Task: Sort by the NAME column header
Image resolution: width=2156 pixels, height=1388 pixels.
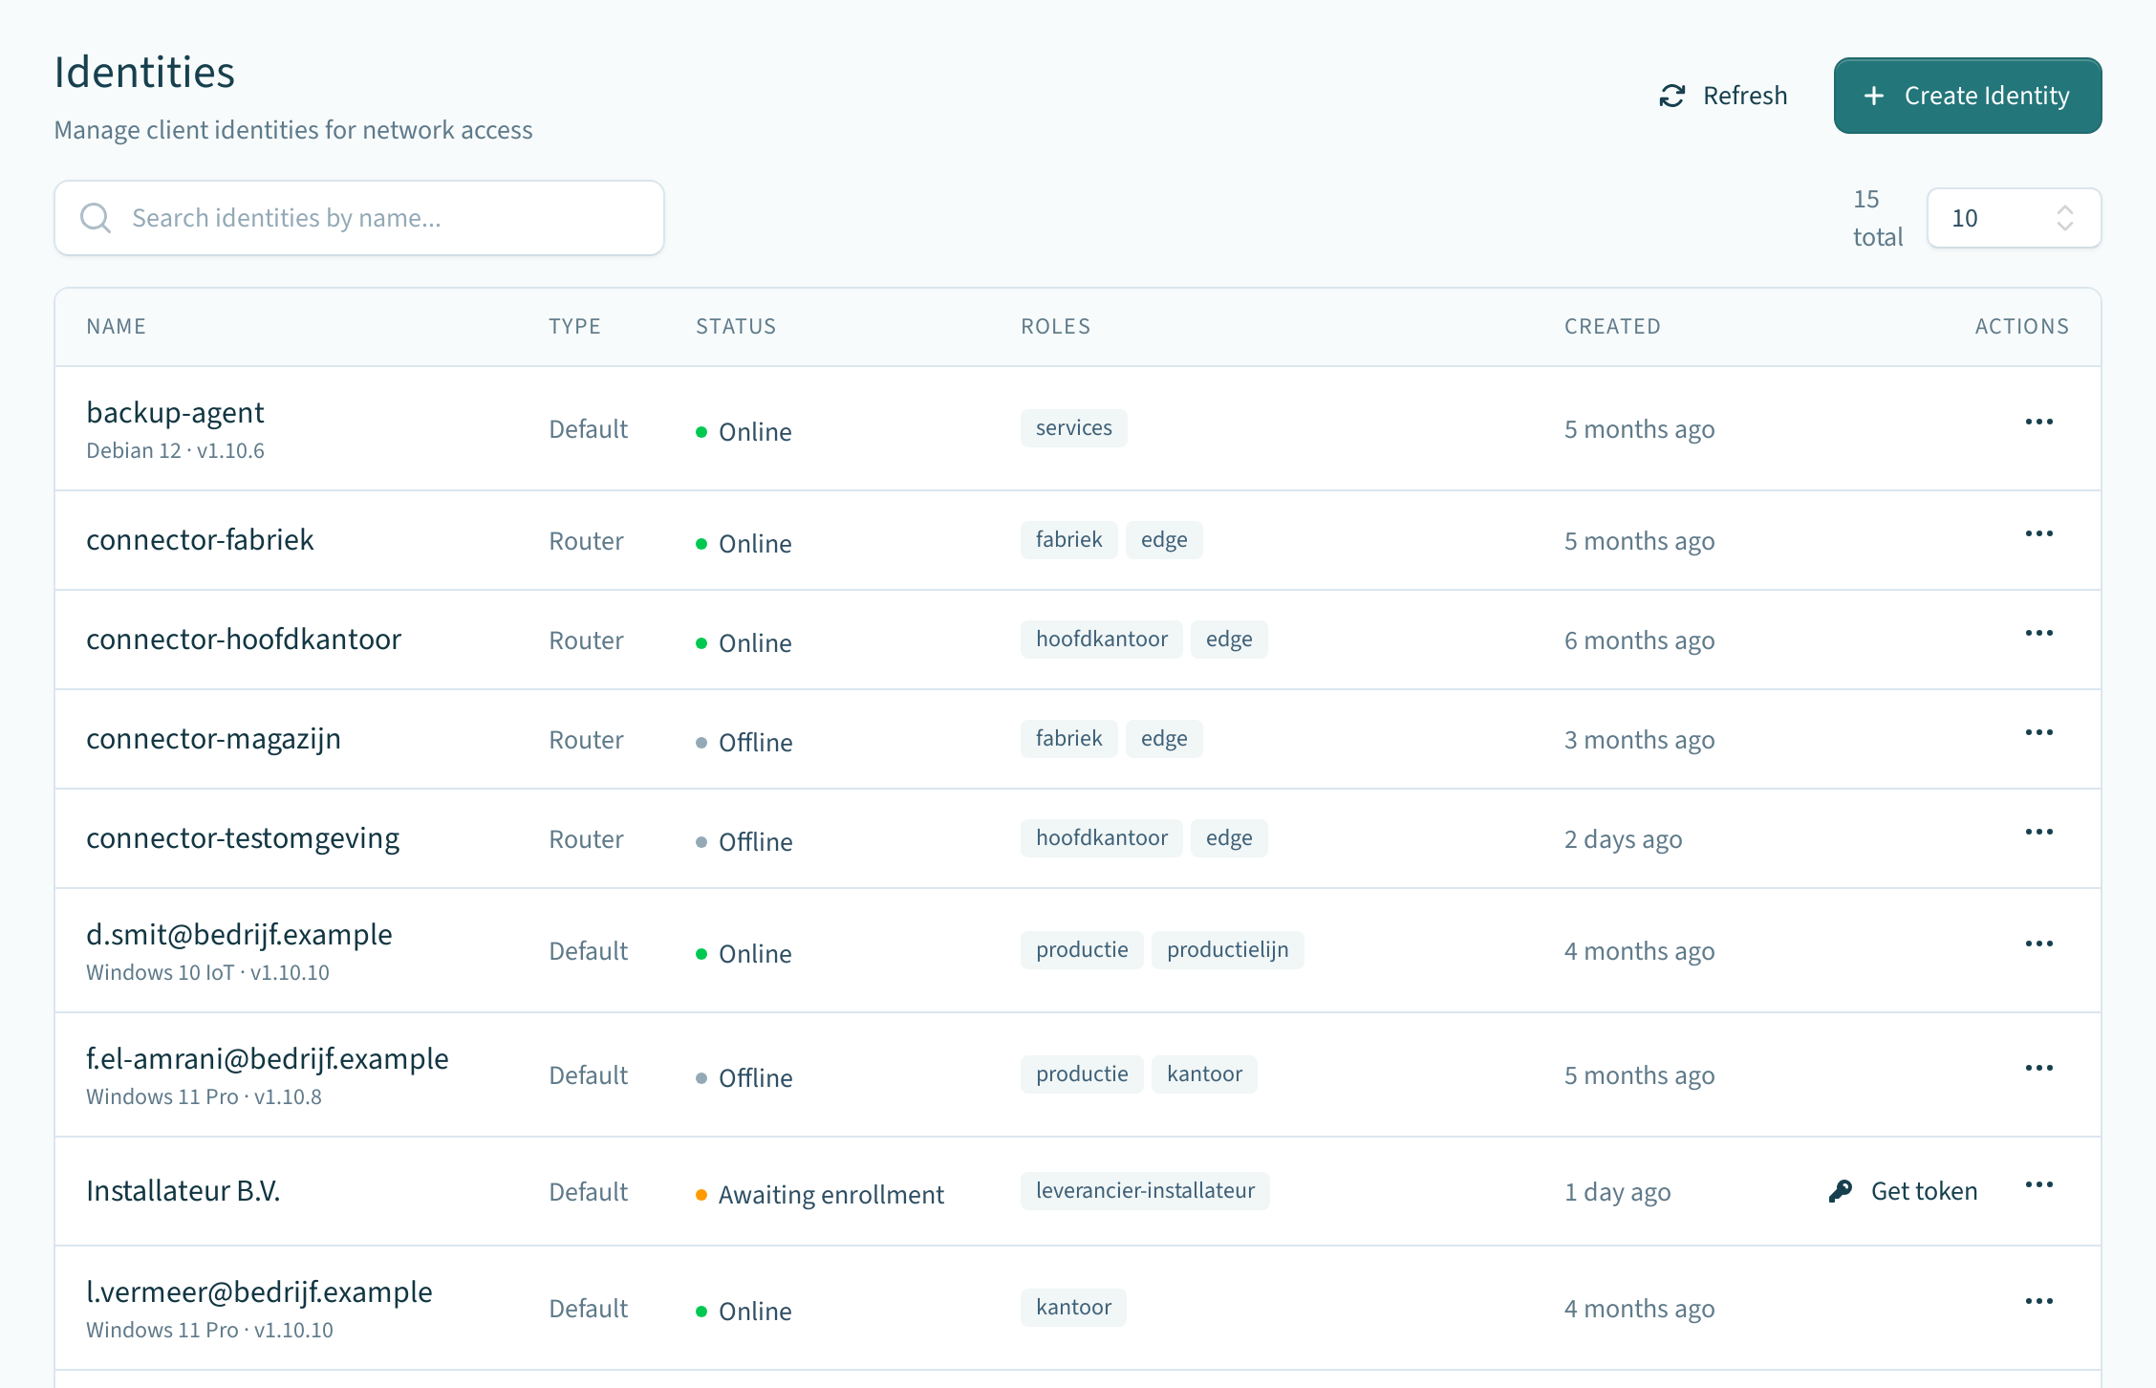Action: [x=116, y=326]
